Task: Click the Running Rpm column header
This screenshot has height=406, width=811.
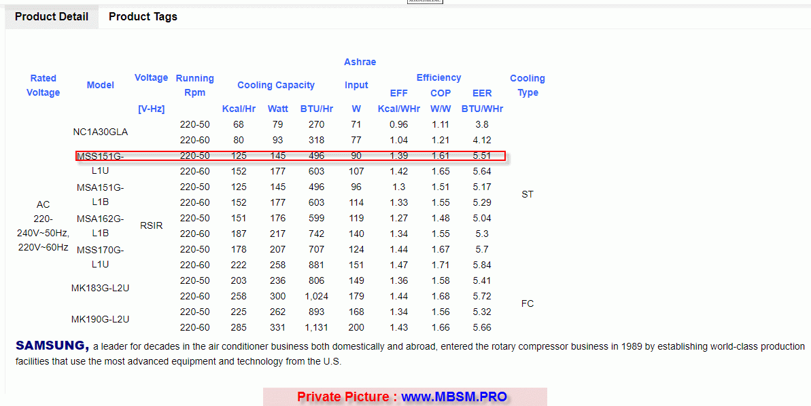Action: (194, 86)
